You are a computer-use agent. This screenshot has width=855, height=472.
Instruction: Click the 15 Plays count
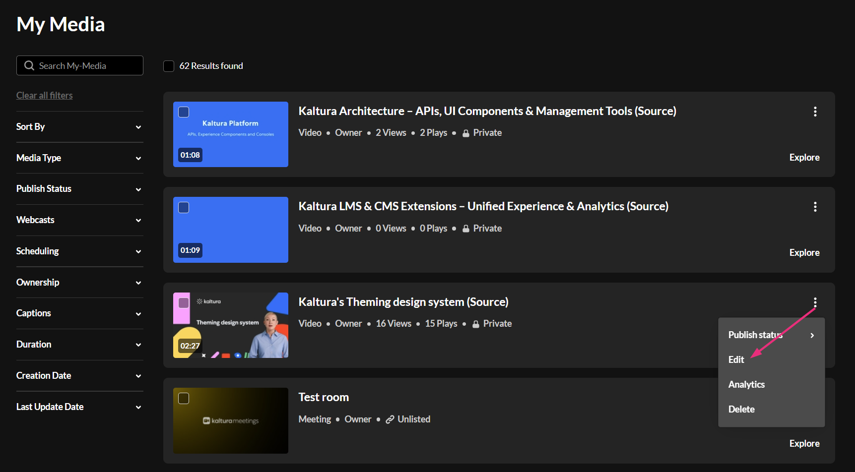(x=441, y=324)
